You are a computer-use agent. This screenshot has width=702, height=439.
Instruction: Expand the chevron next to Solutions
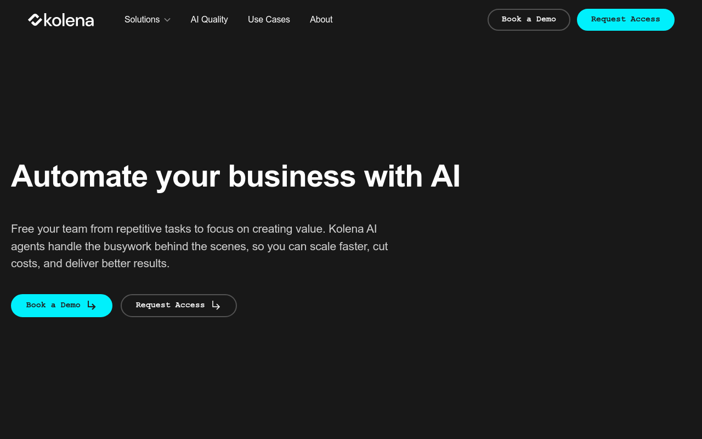[x=167, y=20]
